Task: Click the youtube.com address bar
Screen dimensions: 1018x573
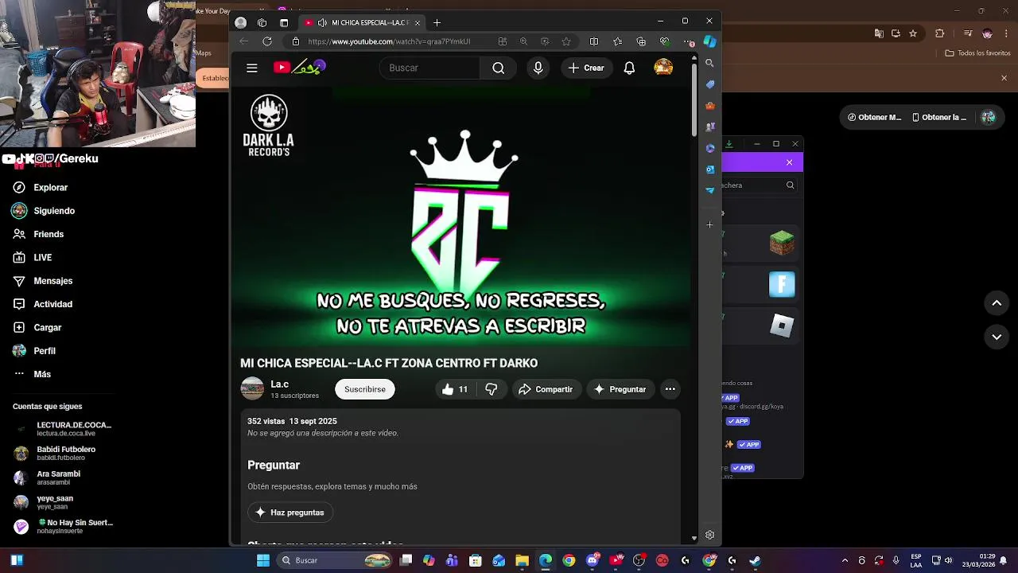Action: [389, 41]
